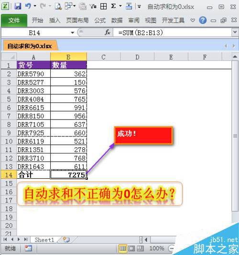The image size is (239, 255).
Task: Expand the ribbon with the chevron icon
Action: [193, 20]
